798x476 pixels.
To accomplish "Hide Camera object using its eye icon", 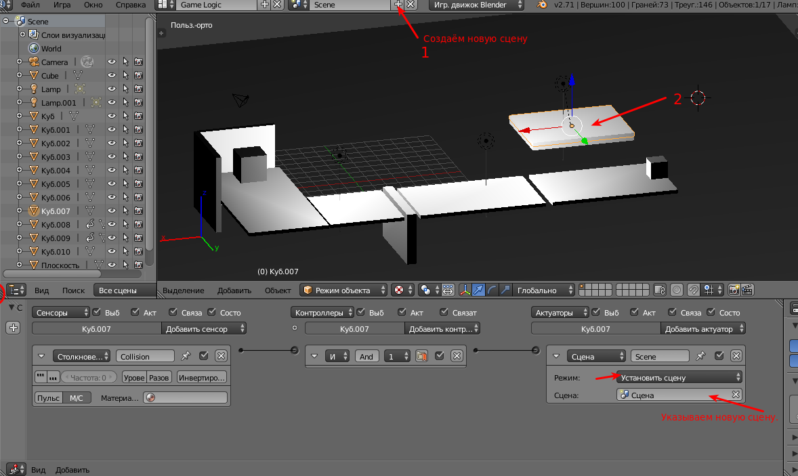I will (112, 62).
